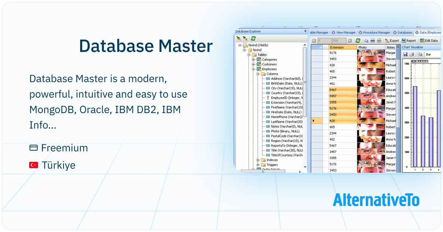Click the connect icon in Database Explorer toolbar
Screen dimensions: 443x232
tap(239, 38)
